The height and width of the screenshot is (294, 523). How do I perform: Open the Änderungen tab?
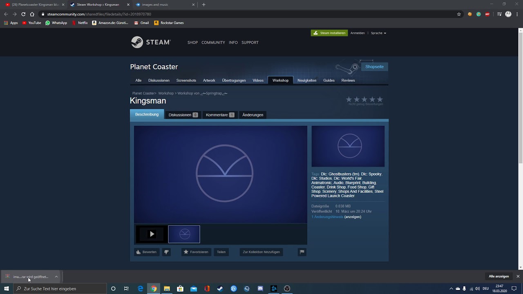point(253,115)
